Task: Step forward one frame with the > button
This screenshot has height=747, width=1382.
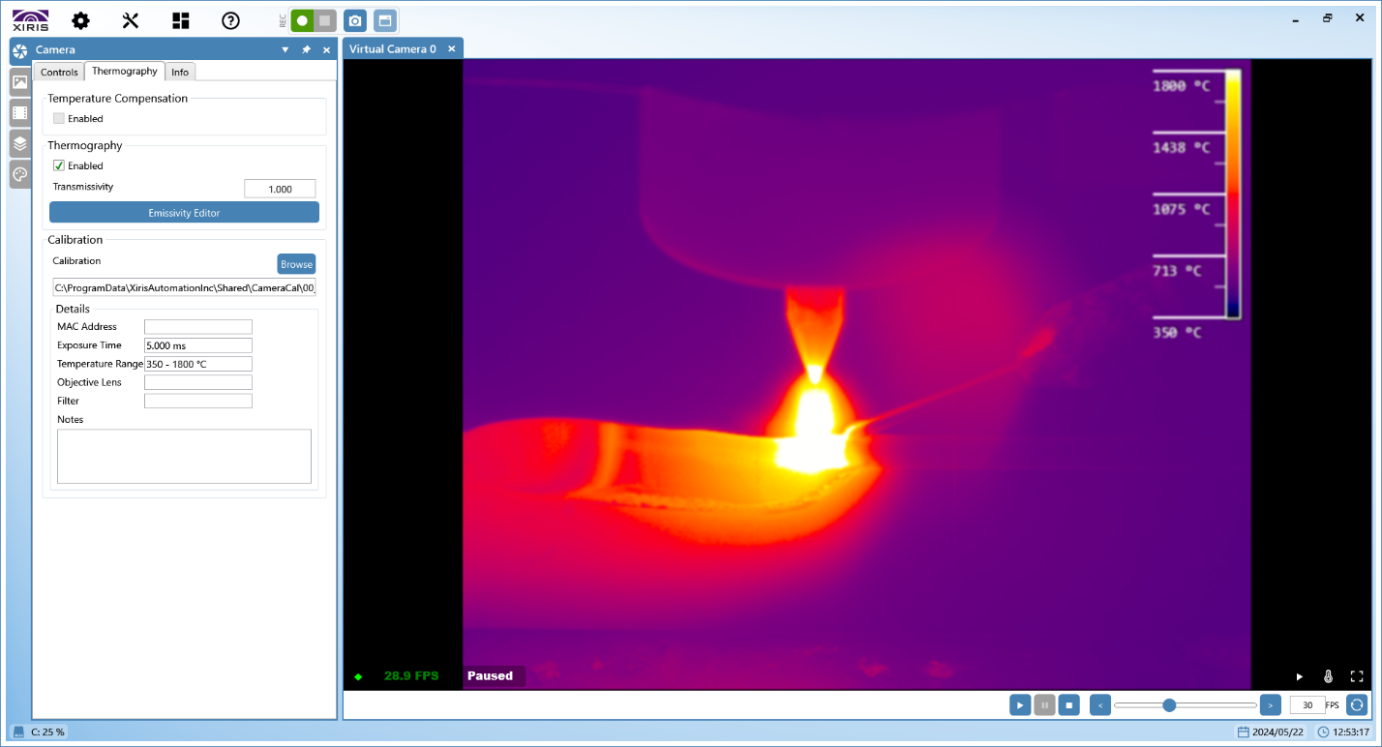Action: click(1271, 705)
